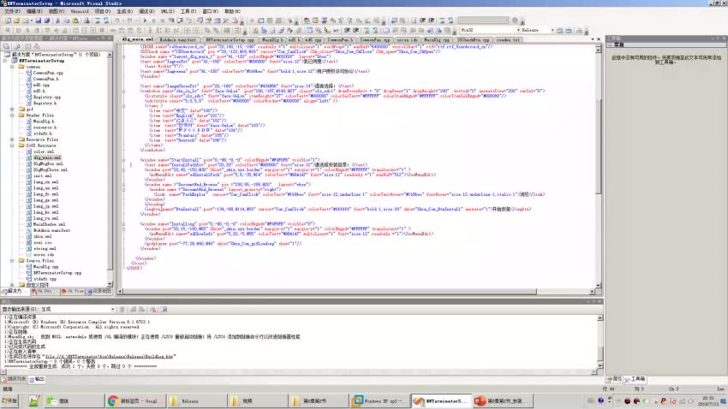Viewport: 728px width, 409px height.
Task: Click the Paste toolbar icon
Action: point(75,21)
